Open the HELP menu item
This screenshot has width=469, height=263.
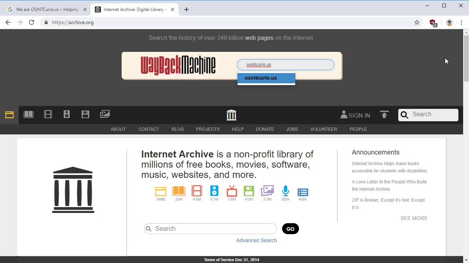pos(238,129)
